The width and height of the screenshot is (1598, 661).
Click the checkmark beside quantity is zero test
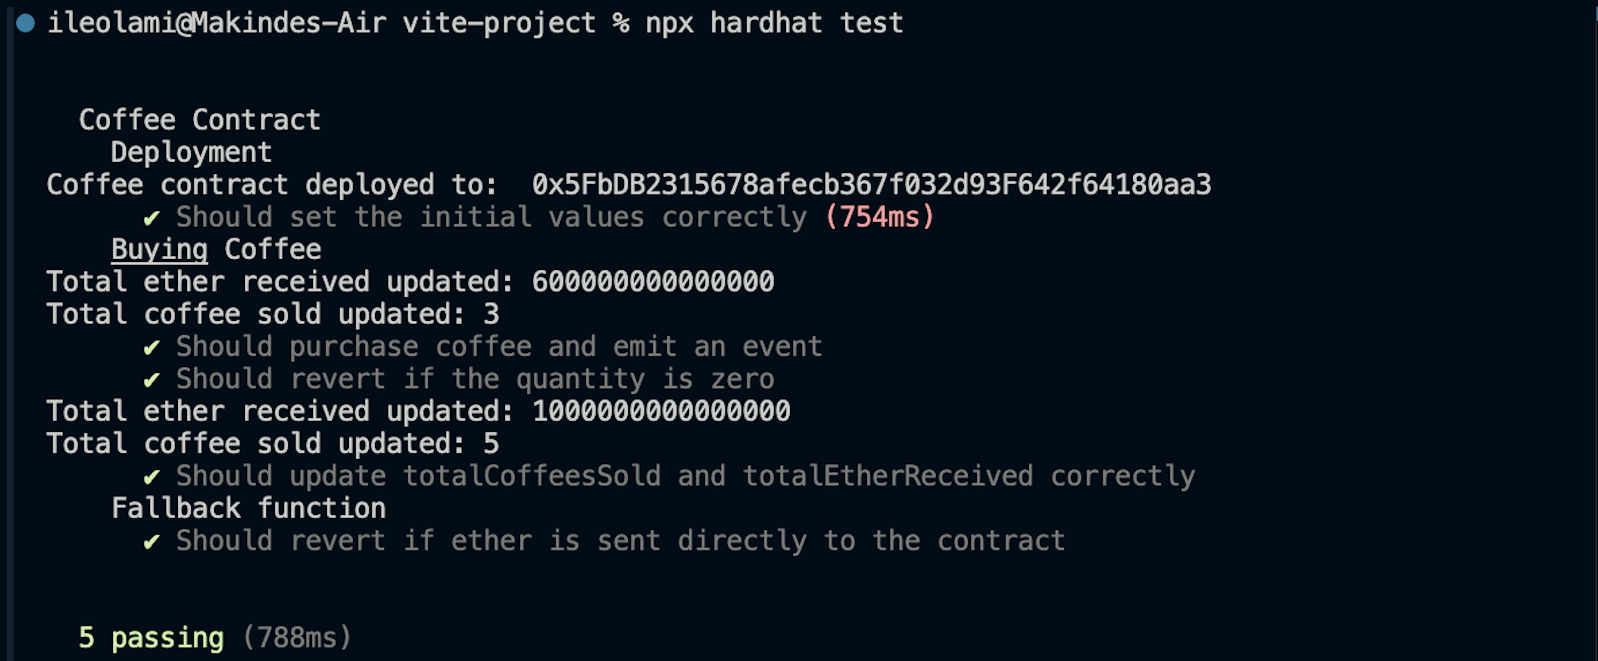click(151, 380)
